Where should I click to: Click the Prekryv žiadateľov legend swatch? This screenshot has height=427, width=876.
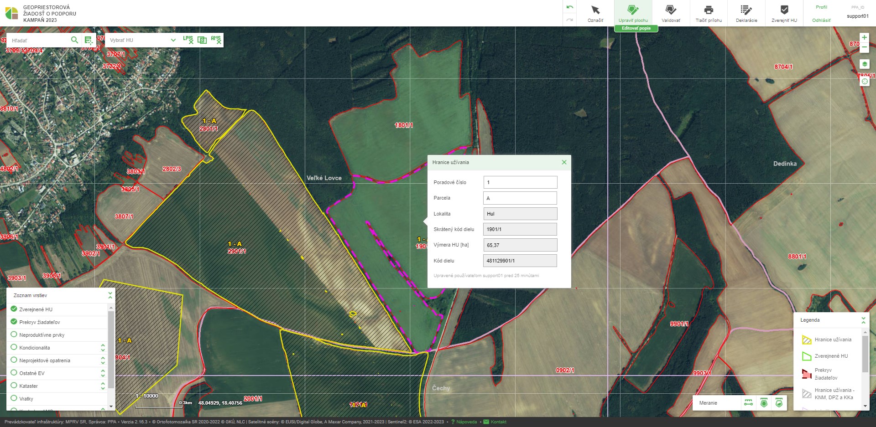pyautogui.click(x=807, y=374)
